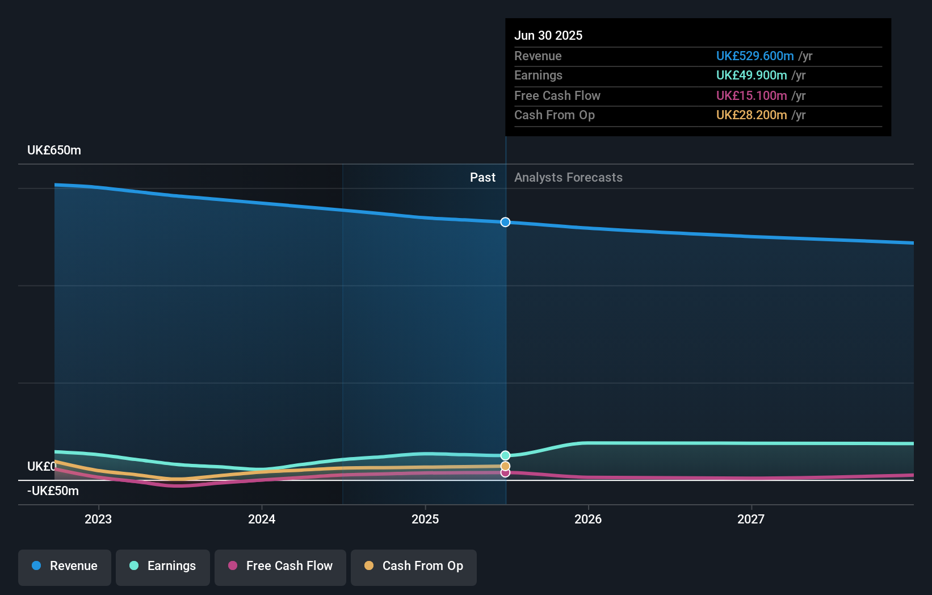Click the 2023 x-axis label

coord(98,519)
